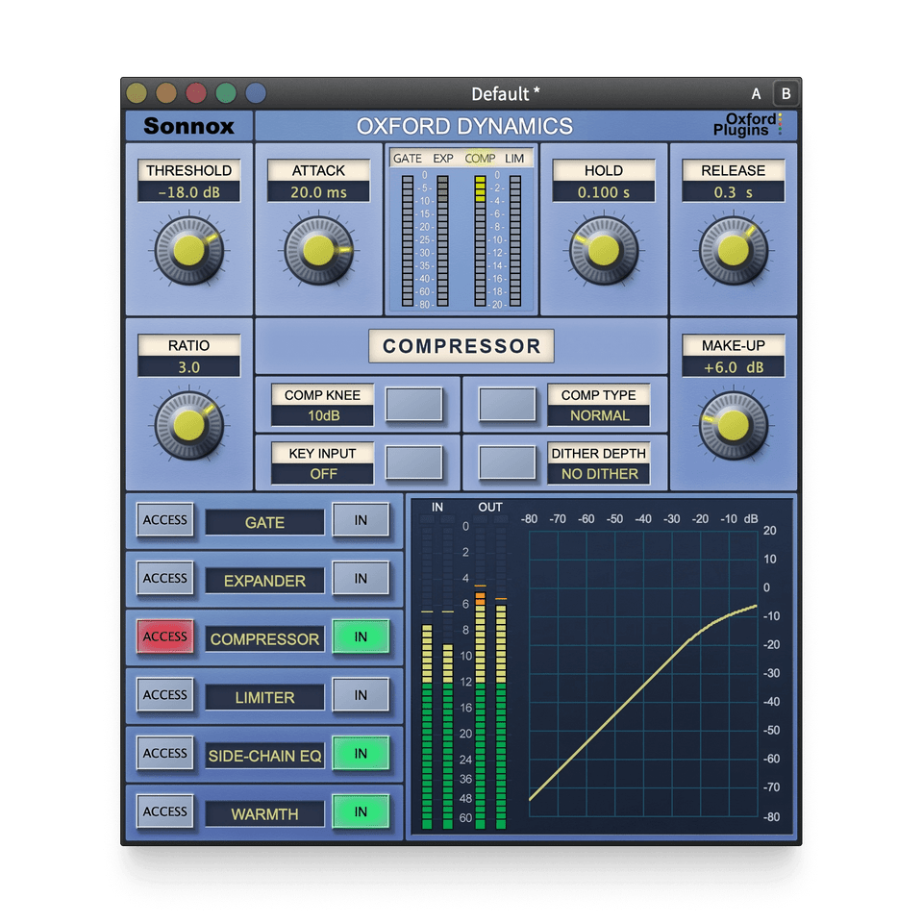Click the -18.0 dB threshold readout
Screen dimensions: 923x923
[x=188, y=191]
